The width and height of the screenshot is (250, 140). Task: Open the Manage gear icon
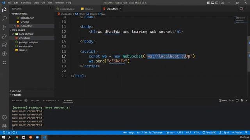[4, 126]
